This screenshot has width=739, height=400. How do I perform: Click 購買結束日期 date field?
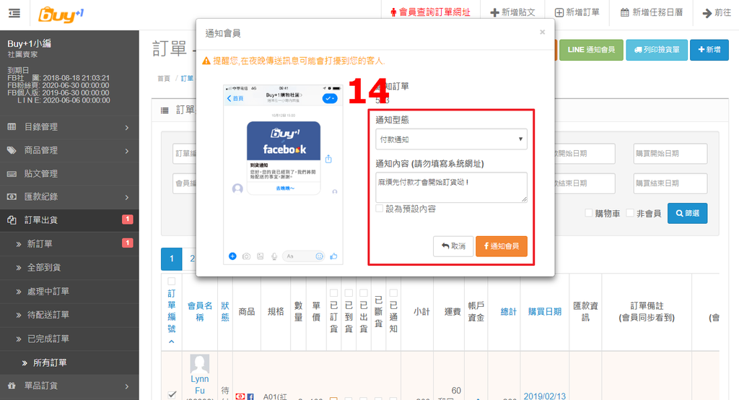click(670, 183)
